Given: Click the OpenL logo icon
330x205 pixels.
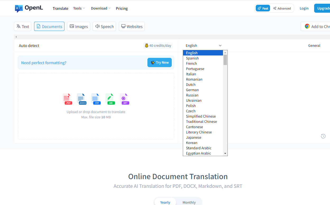Looking at the screenshot, I should (x=19, y=8).
